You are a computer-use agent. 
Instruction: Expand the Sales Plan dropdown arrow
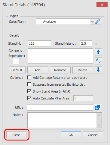(x=92, y=22)
